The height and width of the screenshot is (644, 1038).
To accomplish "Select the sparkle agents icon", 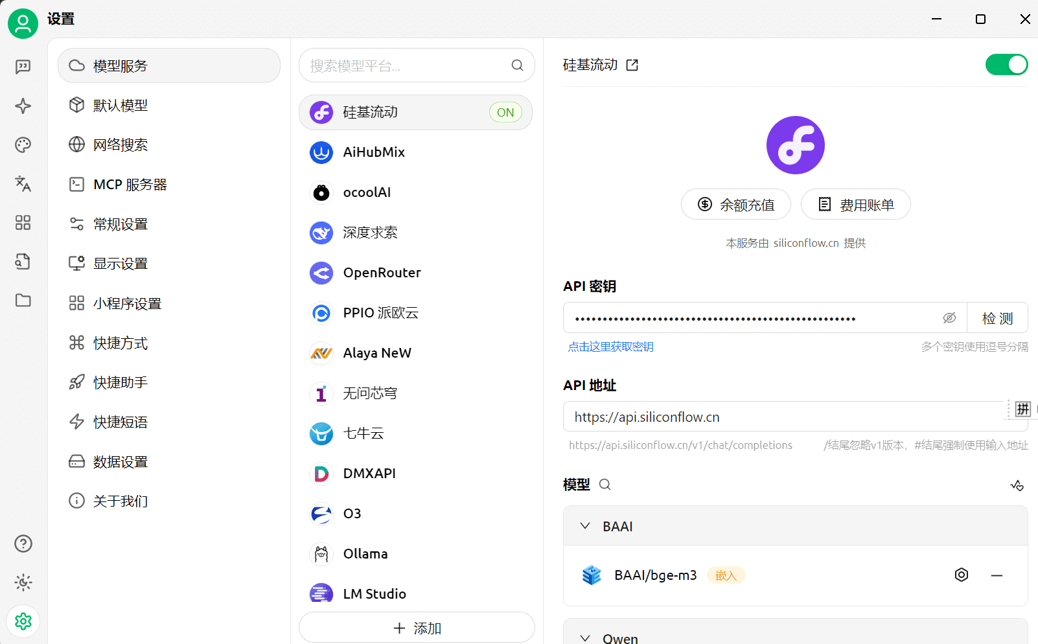I will coord(23,106).
